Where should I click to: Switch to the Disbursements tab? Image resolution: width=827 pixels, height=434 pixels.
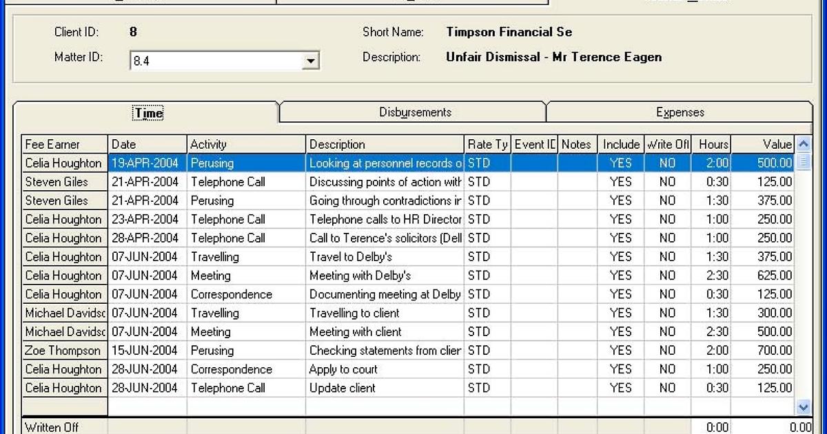(415, 112)
